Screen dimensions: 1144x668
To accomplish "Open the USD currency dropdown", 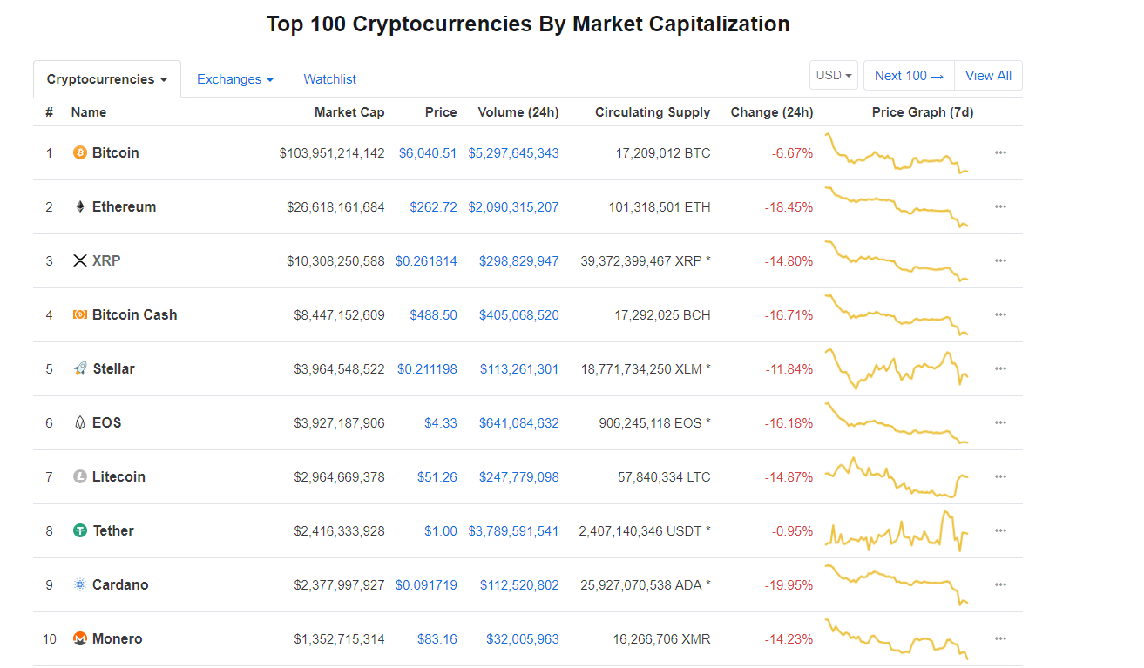I will coord(833,75).
